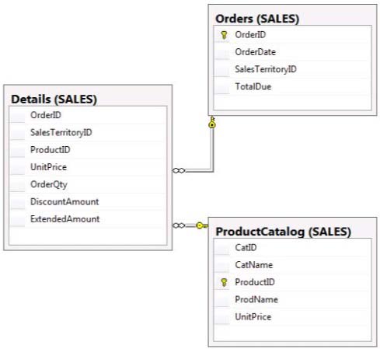Screen dimensions: 380x349
Task: Click the primary key icon beside ProductID in ProductCatalog
Action: 224,282
